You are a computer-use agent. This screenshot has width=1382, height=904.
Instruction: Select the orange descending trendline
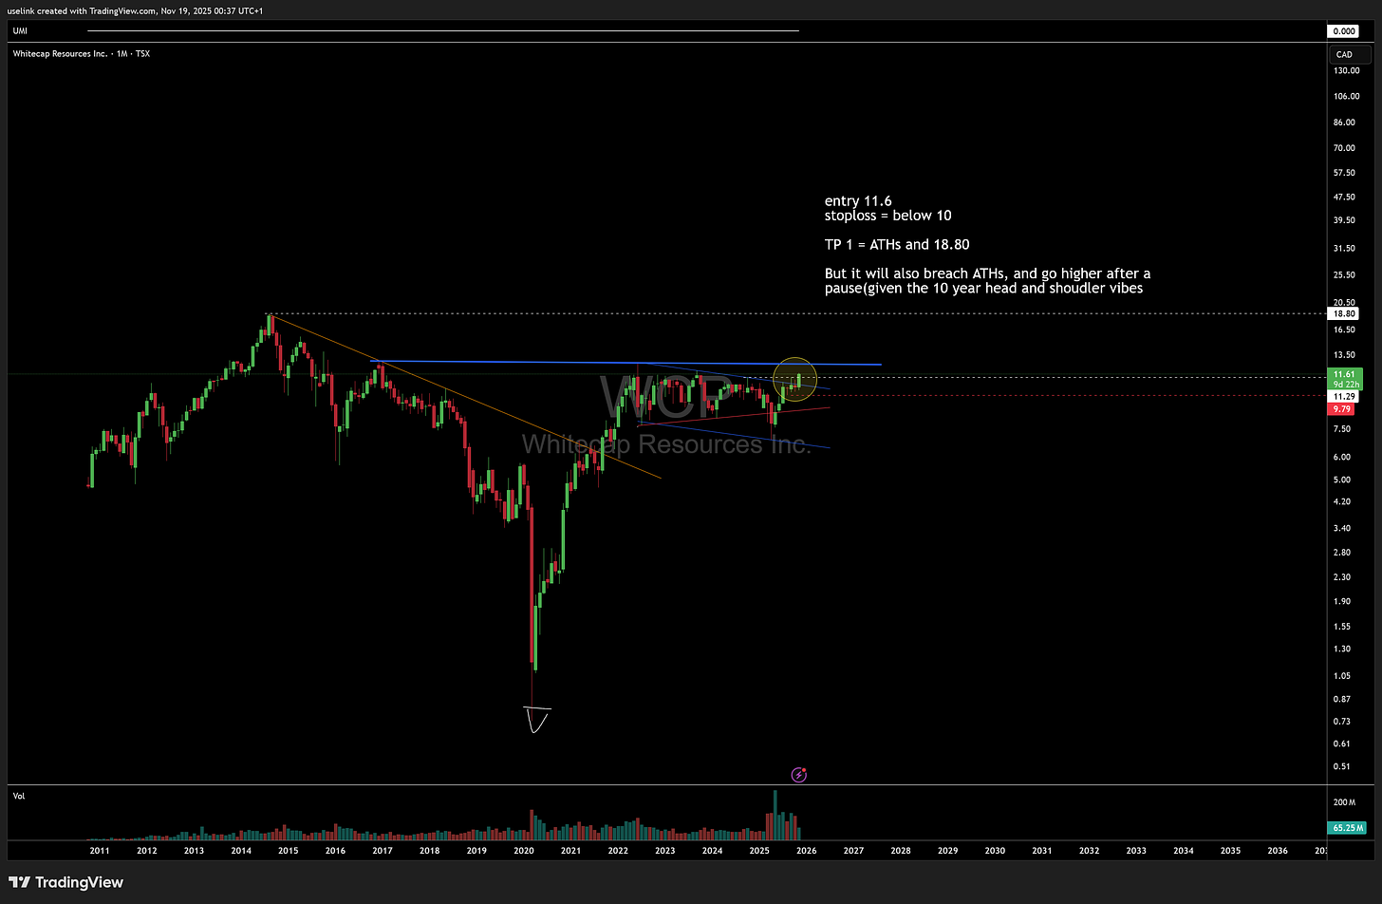(x=465, y=396)
